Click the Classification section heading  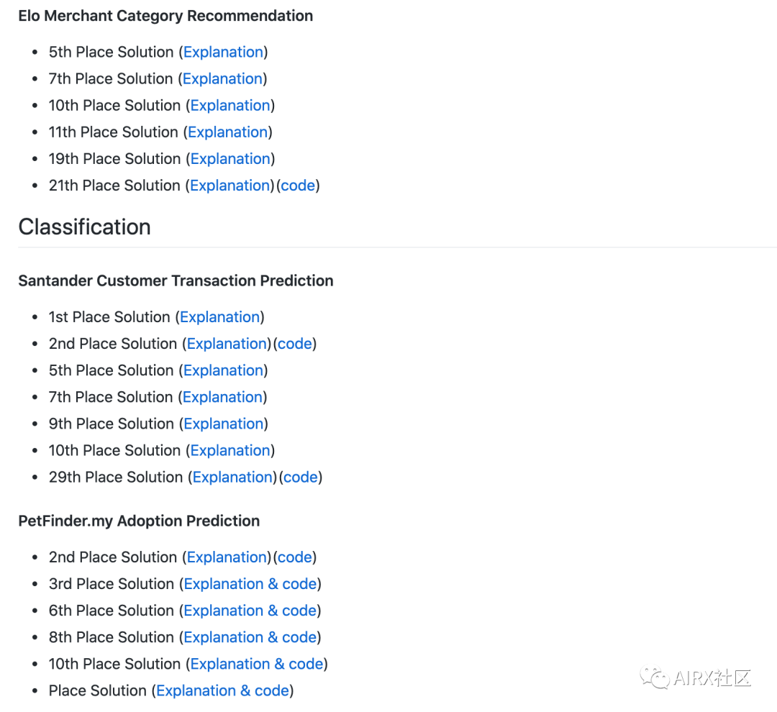click(85, 227)
